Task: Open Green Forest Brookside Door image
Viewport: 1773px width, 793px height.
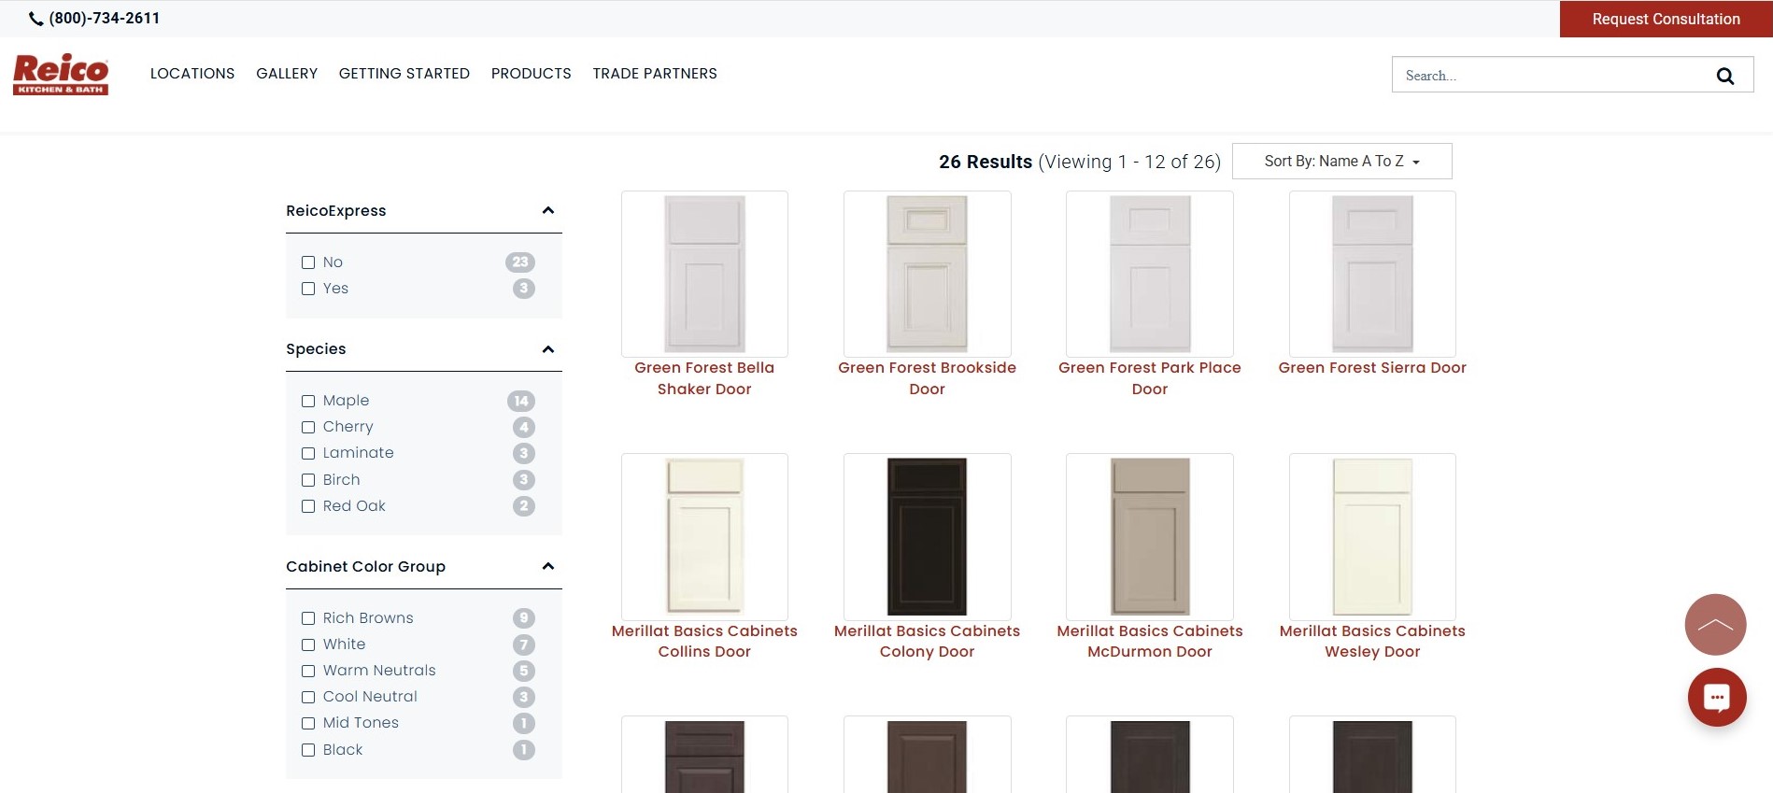Action: tap(927, 274)
